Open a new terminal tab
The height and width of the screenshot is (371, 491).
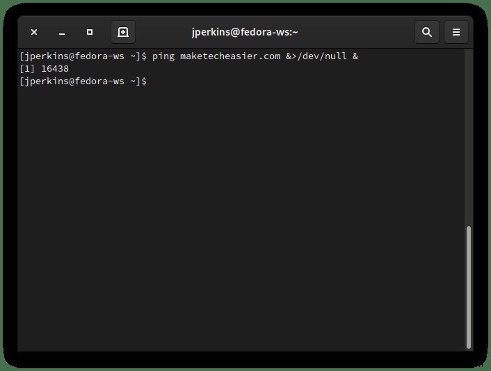(123, 32)
